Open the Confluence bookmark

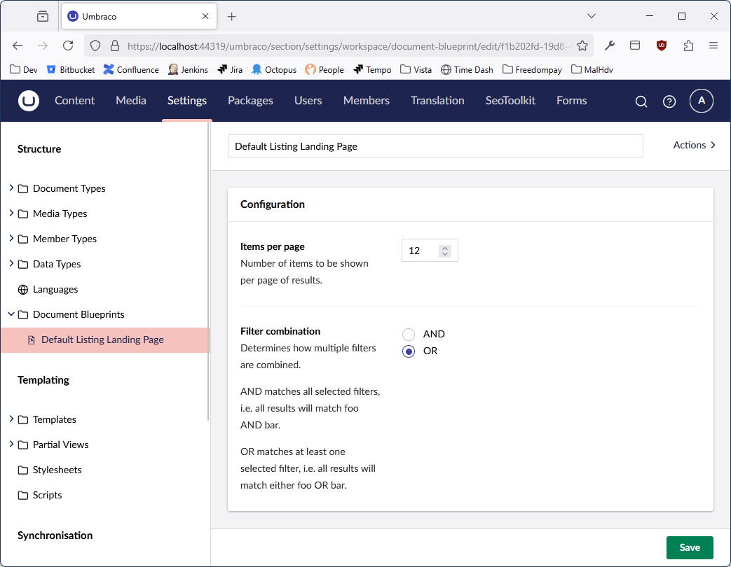(x=131, y=70)
